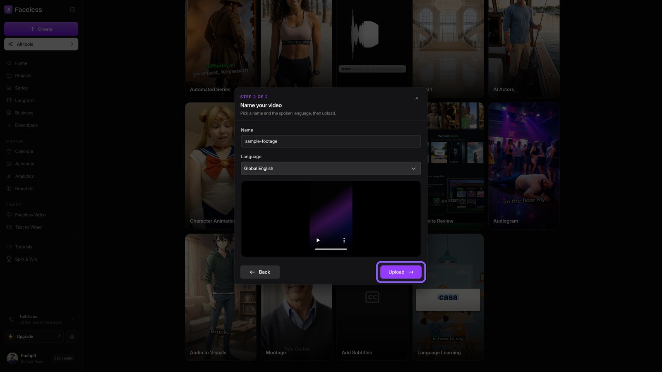Click the Upgrade button
Image resolution: width=662 pixels, height=372 pixels.
(34, 336)
